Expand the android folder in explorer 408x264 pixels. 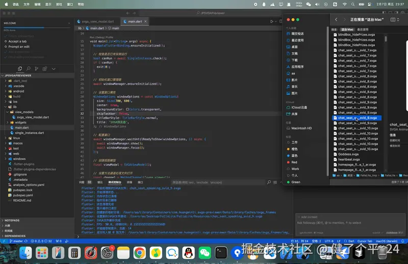click(19, 91)
